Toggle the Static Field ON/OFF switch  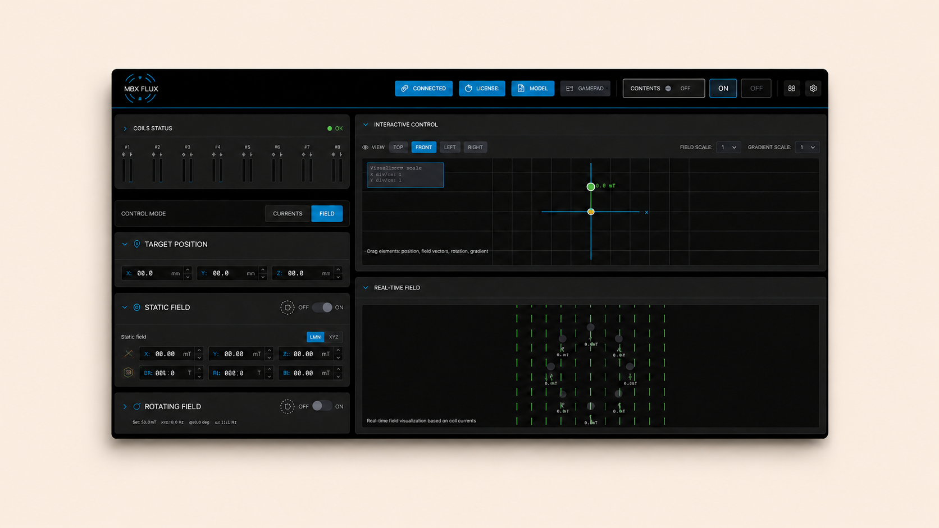pyautogui.click(x=322, y=307)
